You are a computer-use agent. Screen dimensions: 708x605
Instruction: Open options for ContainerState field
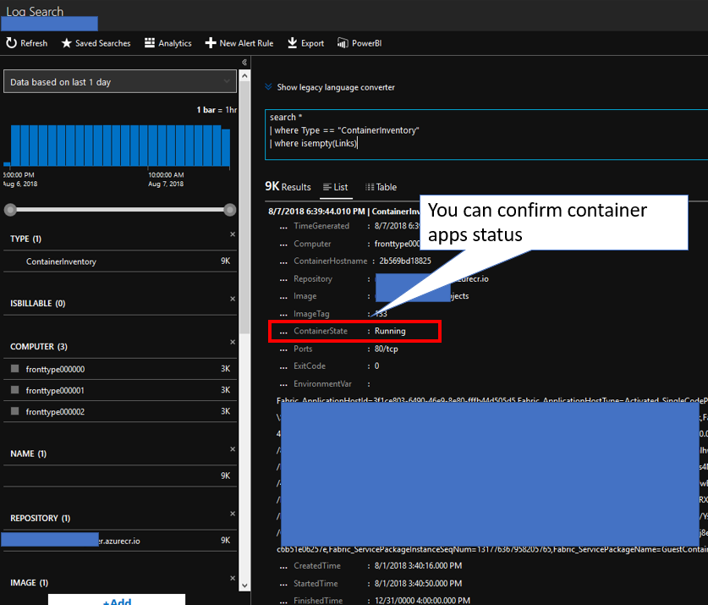[283, 332]
